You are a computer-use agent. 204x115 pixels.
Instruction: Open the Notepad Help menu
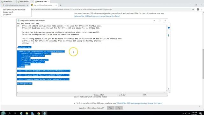click(x=38, y=24)
